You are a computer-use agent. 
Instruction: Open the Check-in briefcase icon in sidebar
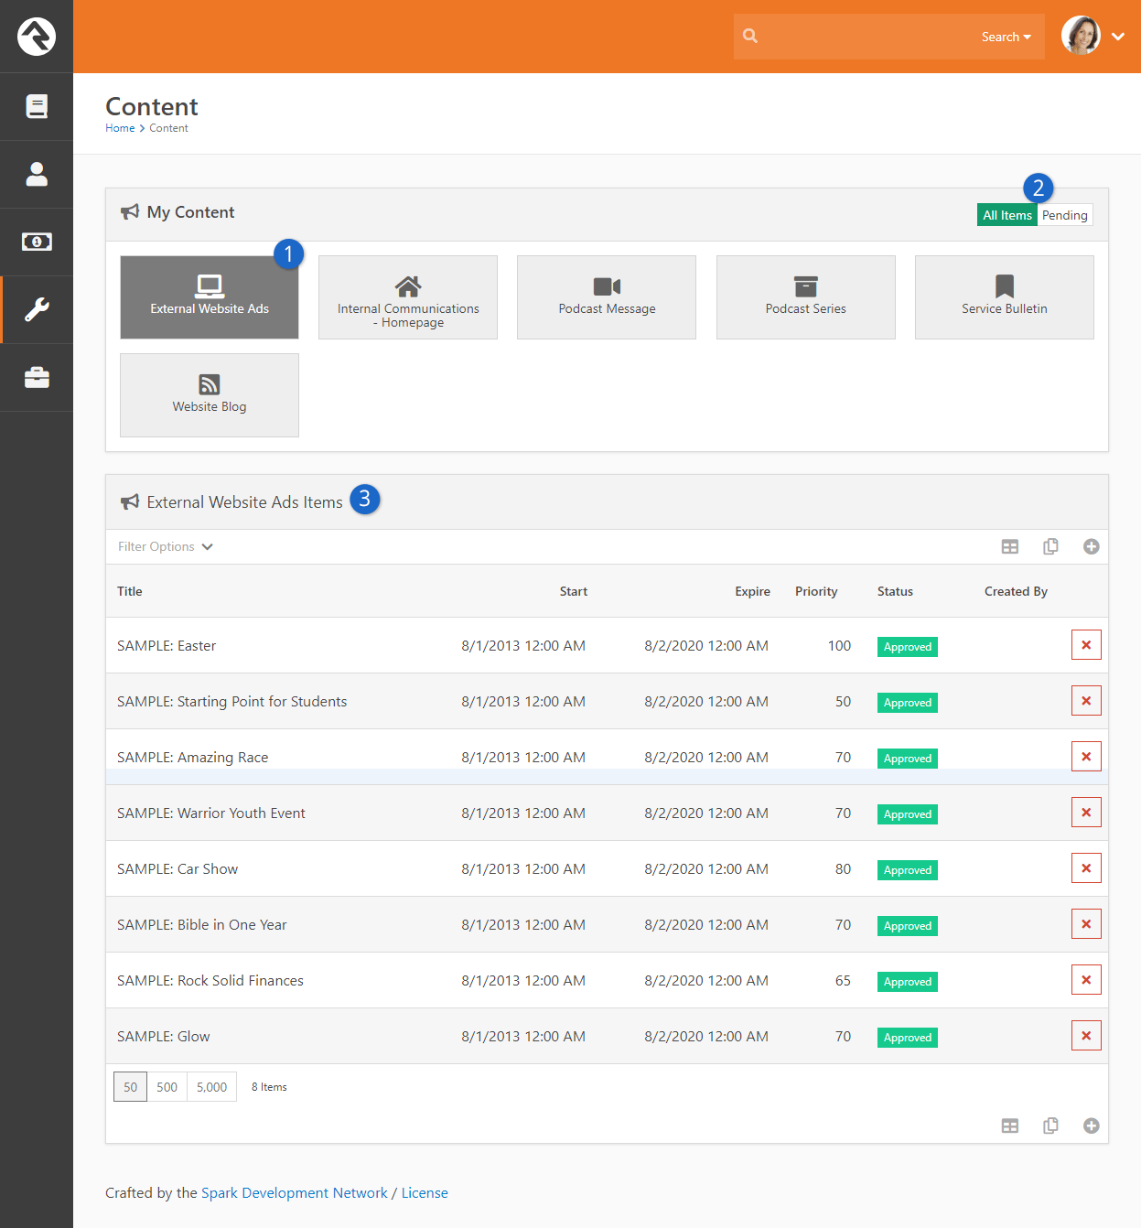tap(37, 377)
